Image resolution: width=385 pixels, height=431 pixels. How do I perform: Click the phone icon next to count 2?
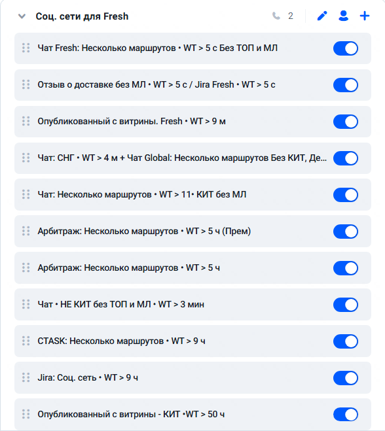pos(276,16)
